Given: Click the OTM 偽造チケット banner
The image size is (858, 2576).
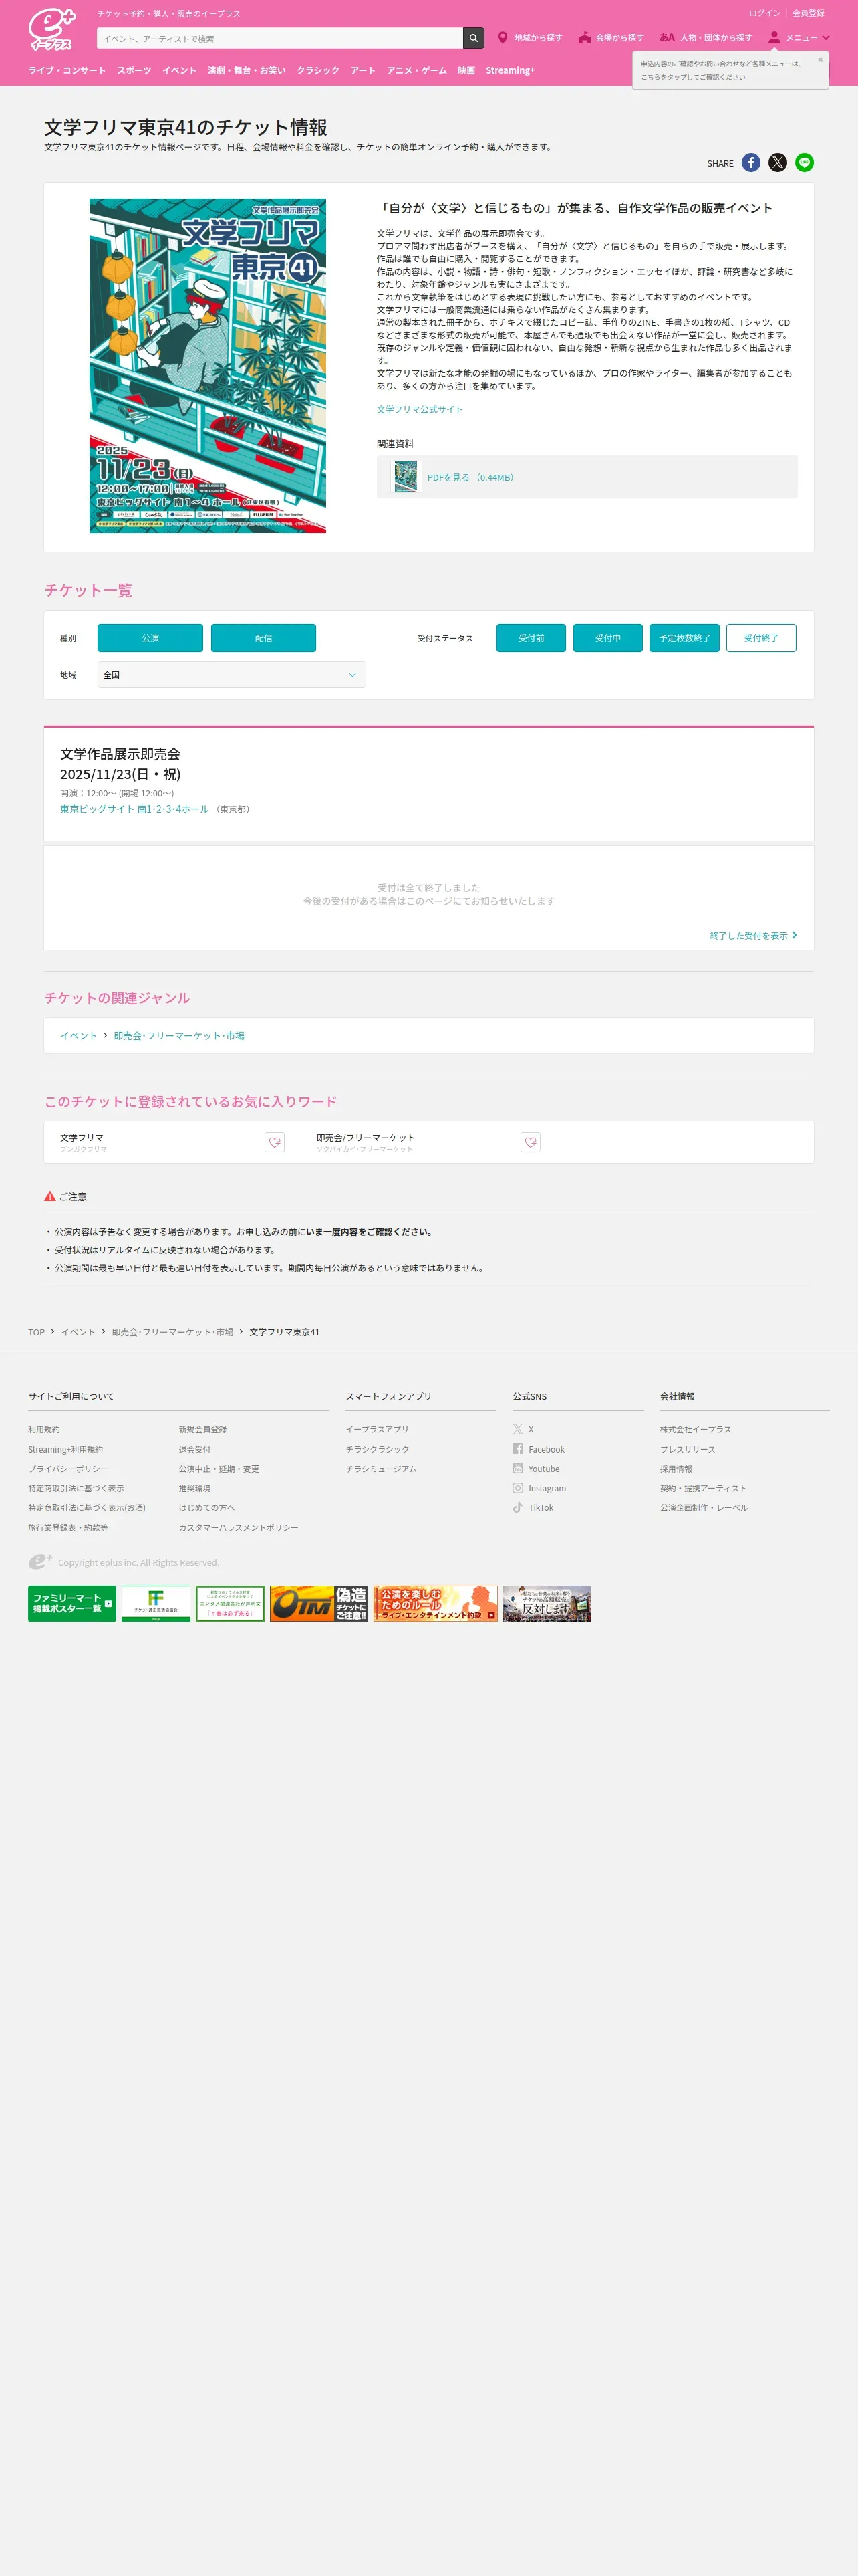Looking at the screenshot, I should (319, 1603).
